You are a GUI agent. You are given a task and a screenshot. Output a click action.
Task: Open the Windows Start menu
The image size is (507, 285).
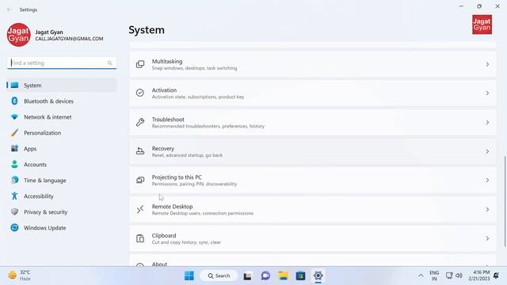189,275
